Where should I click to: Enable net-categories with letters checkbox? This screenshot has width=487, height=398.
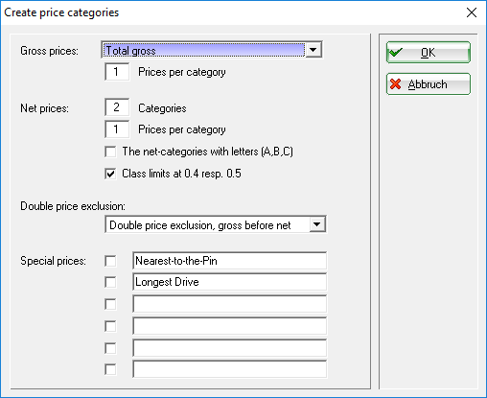pos(110,152)
